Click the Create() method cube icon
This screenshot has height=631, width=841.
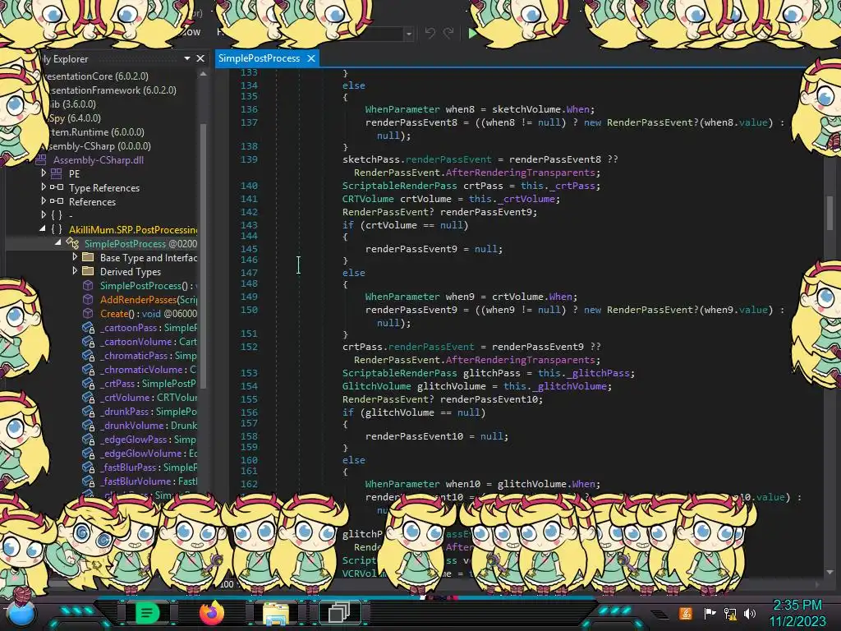click(x=88, y=313)
